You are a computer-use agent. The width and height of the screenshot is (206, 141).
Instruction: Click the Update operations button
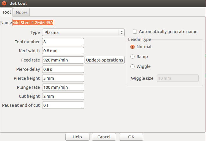point(105,60)
